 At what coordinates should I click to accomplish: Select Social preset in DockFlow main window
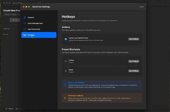pos(6,34)
